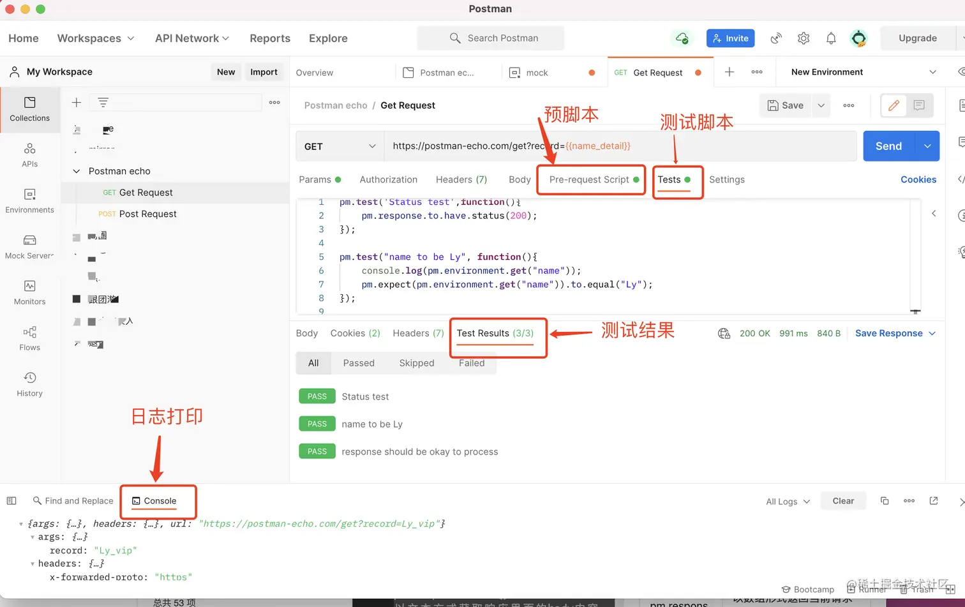Image resolution: width=965 pixels, height=607 pixels.
Task: Open the arrow dropdown next to Send
Action: [927, 146]
